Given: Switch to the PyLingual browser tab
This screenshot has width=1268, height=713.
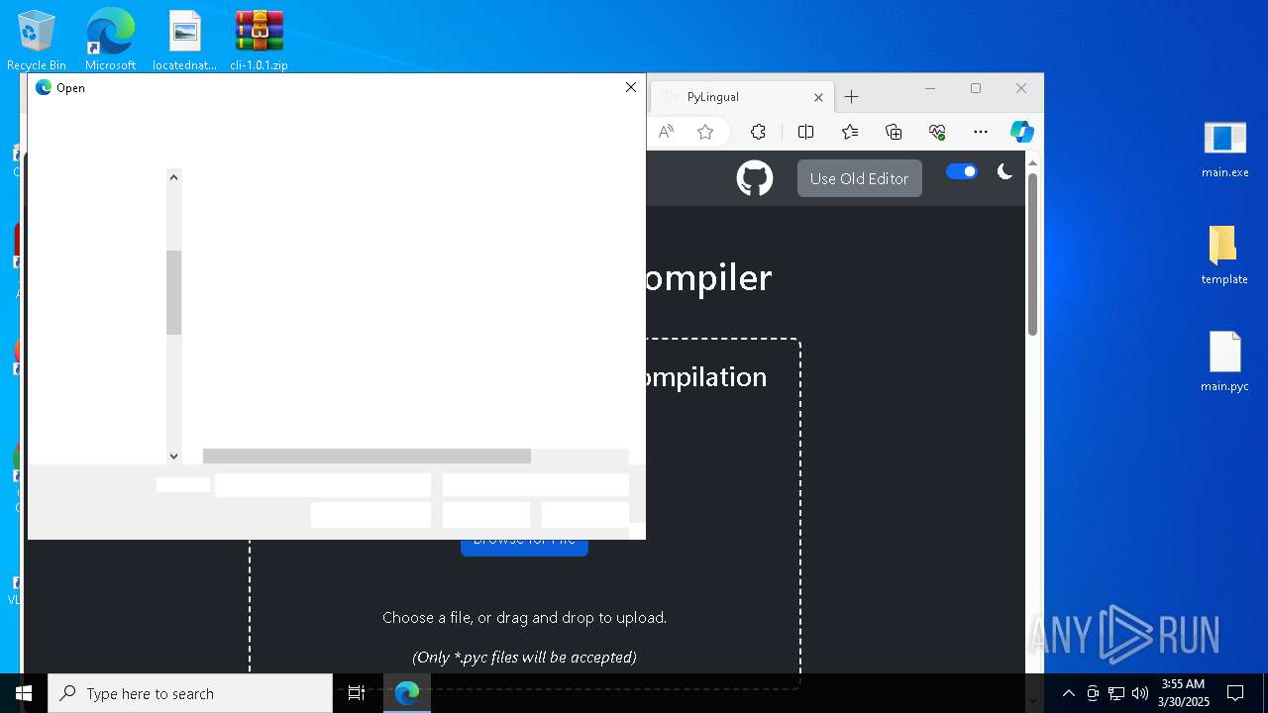Looking at the screenshot, I should click(x=741, y=97).
